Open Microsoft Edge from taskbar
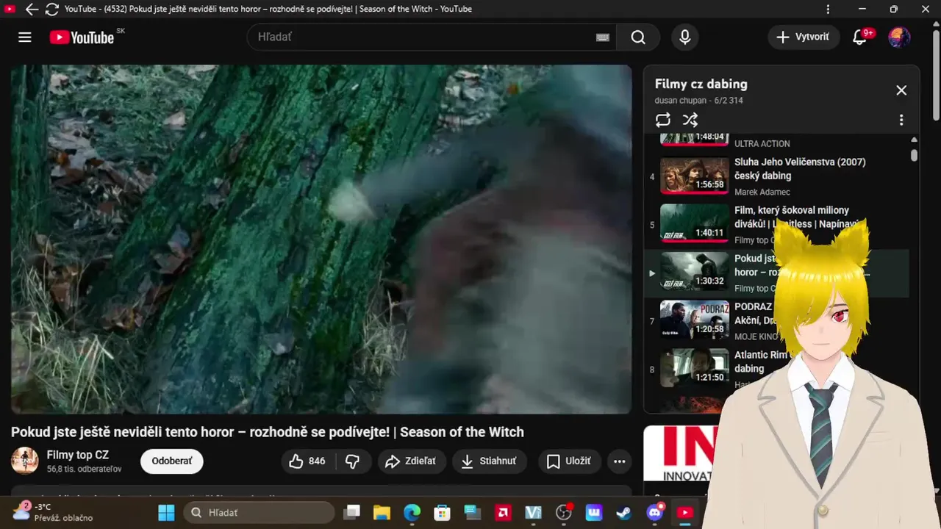Image resolution: width=941 pixels, height=529 pixels. click(x=412, y=512)
